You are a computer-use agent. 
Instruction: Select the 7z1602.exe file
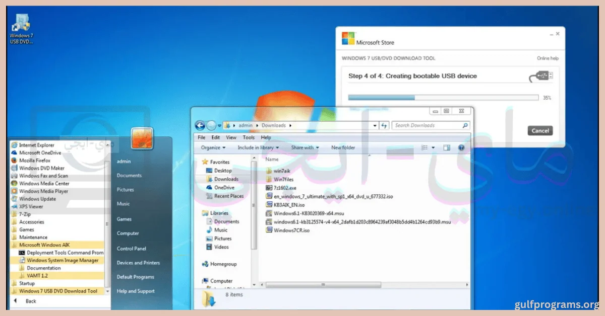286,187
